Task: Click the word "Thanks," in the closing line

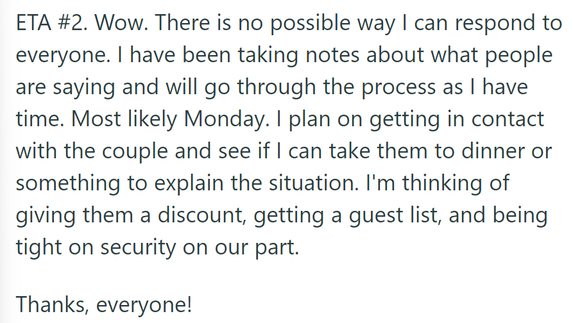Action: 52,304
